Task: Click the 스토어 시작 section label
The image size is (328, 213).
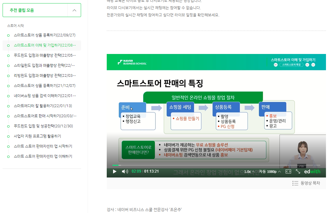Action: coord(16,25)
